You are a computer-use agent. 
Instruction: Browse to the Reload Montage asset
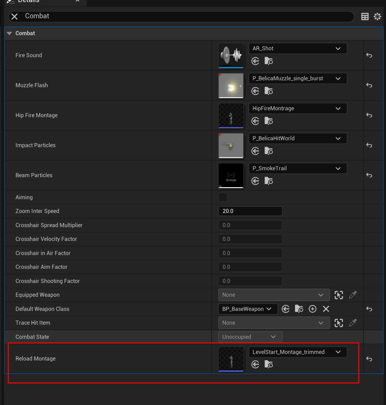[x=268, y=364]
